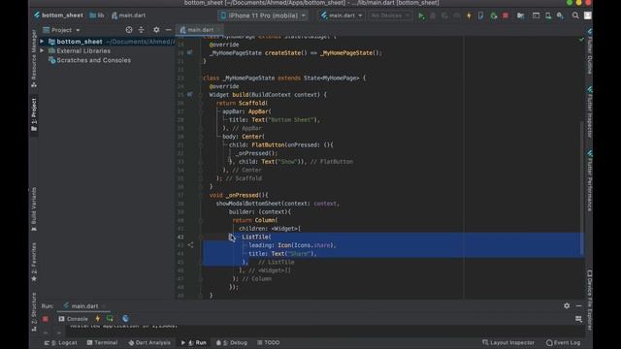This screenshot has height=349, width=621.
Task: Open Project panel settings gear
Action: (156, 30)
